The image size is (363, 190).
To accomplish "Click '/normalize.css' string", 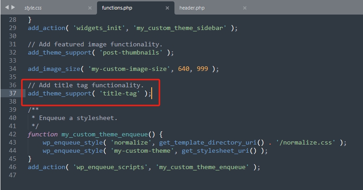I will point(306,142).
